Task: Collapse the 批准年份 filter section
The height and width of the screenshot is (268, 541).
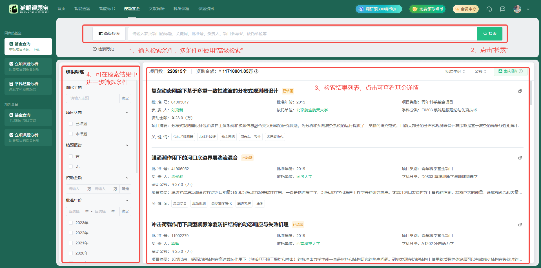Action: (127, 200)
